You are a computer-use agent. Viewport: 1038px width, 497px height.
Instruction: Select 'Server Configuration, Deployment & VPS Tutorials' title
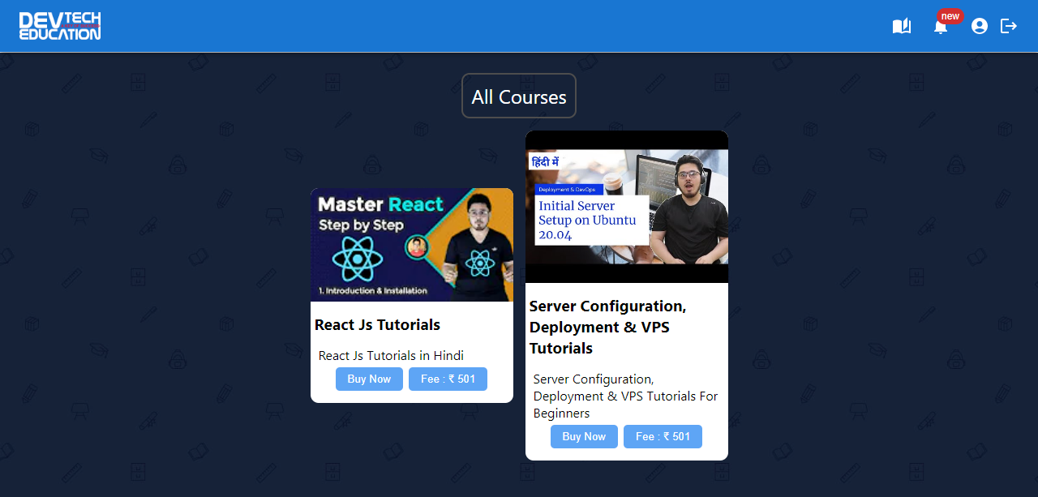[608, 328]
